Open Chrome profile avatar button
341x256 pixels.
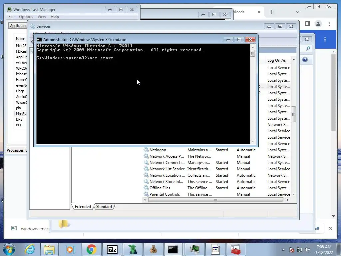click(x=318, y=24)
